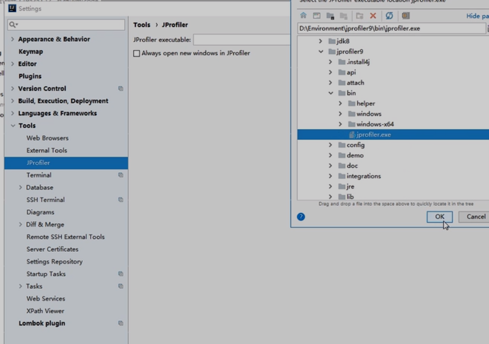Collapse the bin folder in file tree
The height and width of the screenshot is (344, 489).
click(331, 93)
